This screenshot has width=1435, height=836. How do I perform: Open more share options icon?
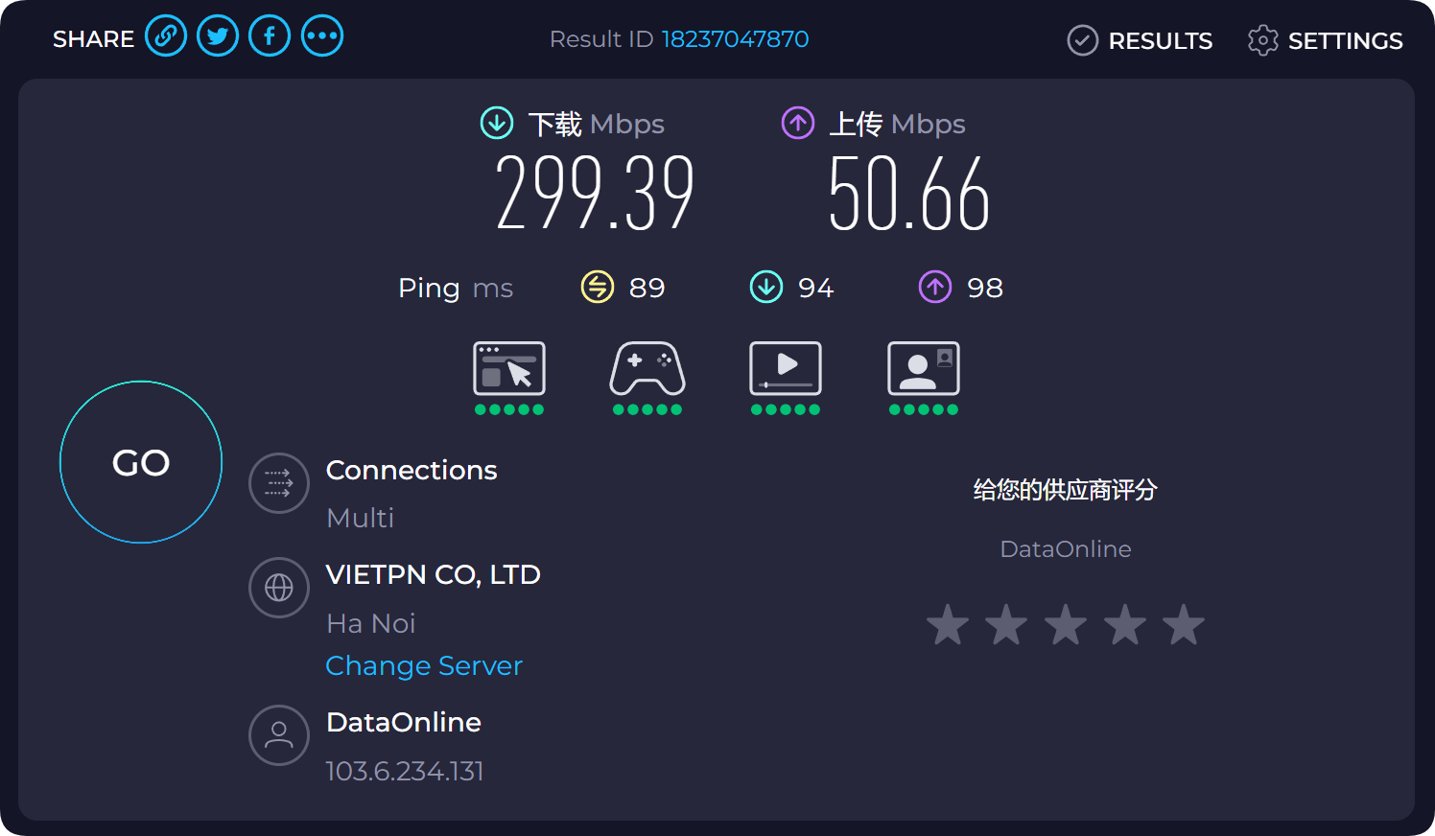[322, 36]
